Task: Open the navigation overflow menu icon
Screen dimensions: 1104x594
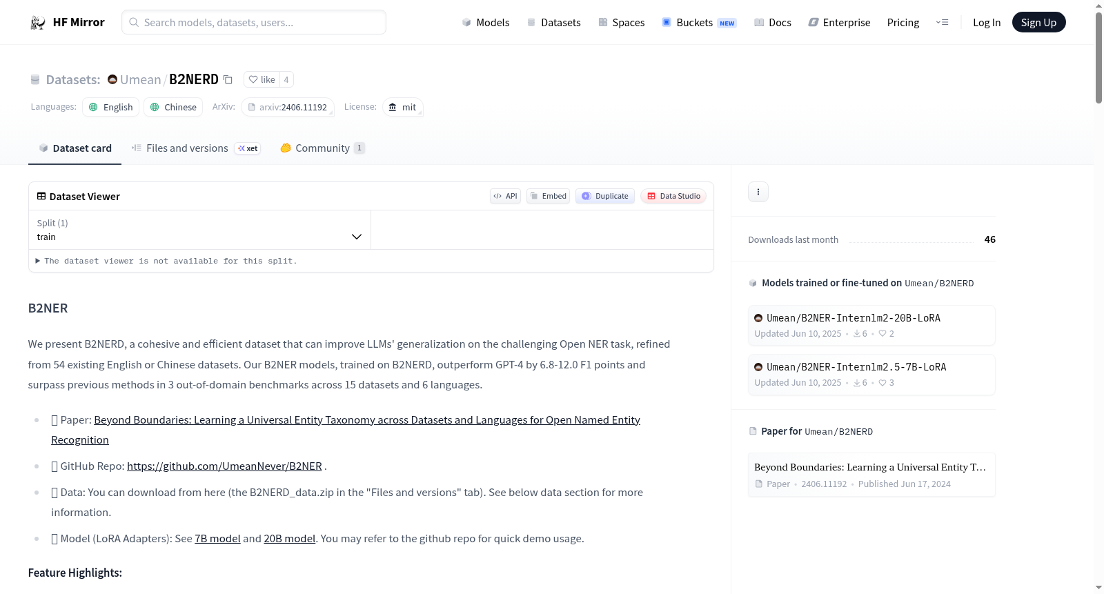Action: tap(942, 23)
